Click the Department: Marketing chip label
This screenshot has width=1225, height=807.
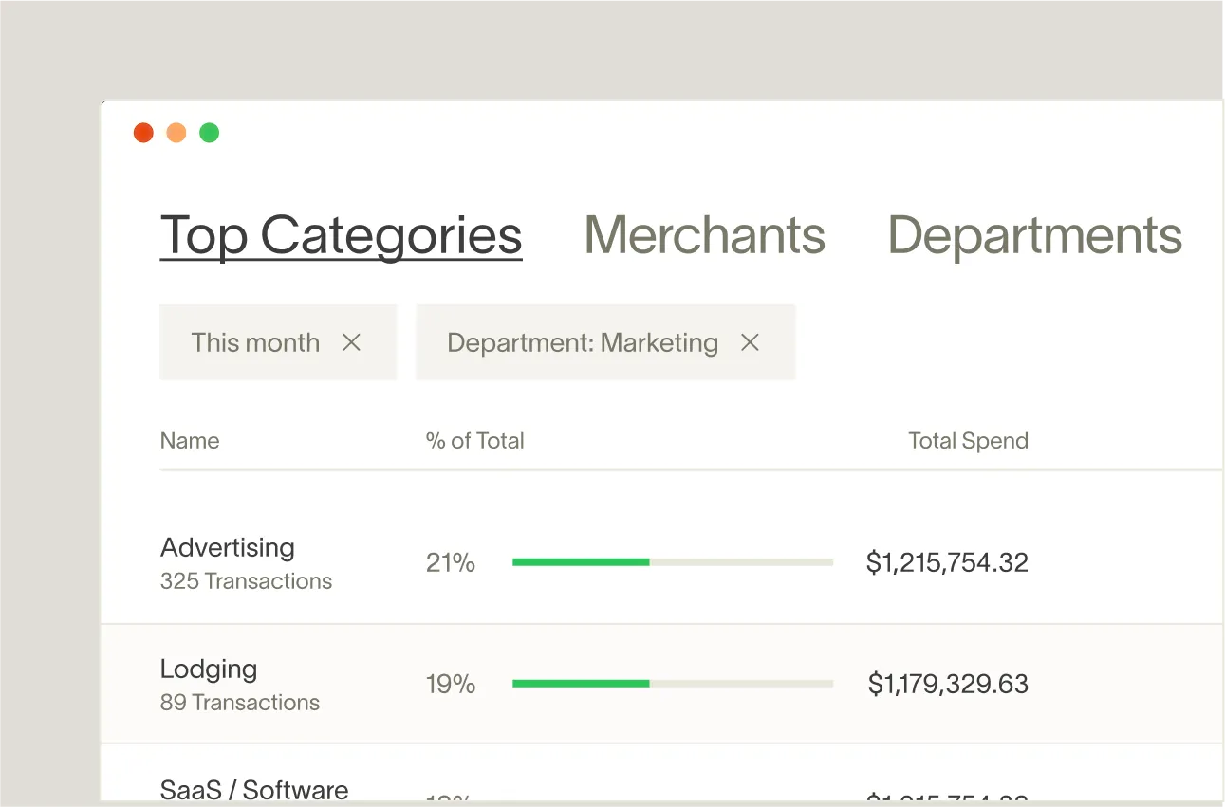(x=582, y=342)
